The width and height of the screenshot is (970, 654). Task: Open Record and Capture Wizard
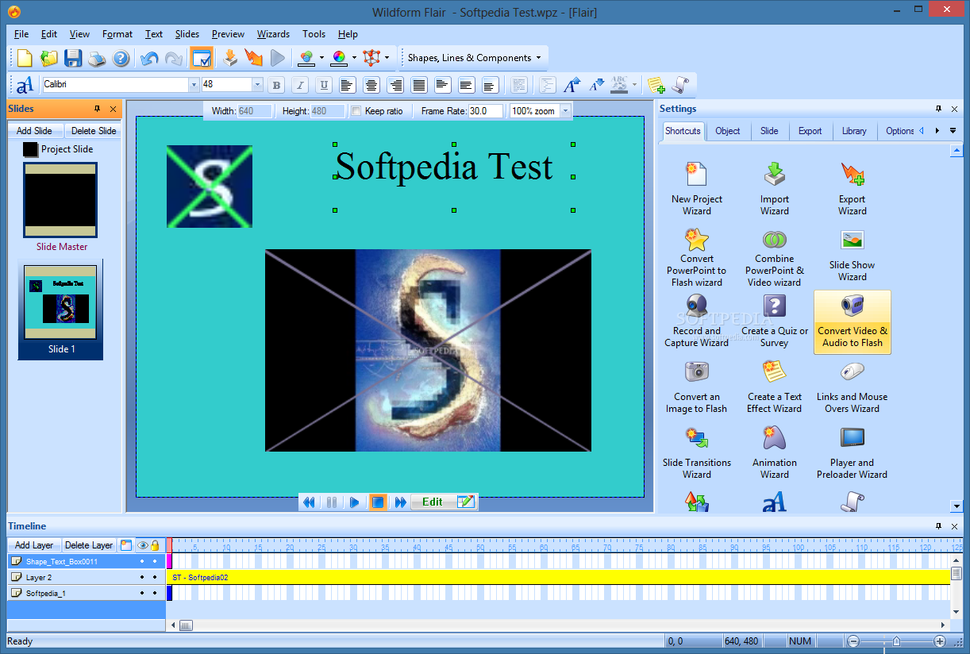click(x=696, y=321)
